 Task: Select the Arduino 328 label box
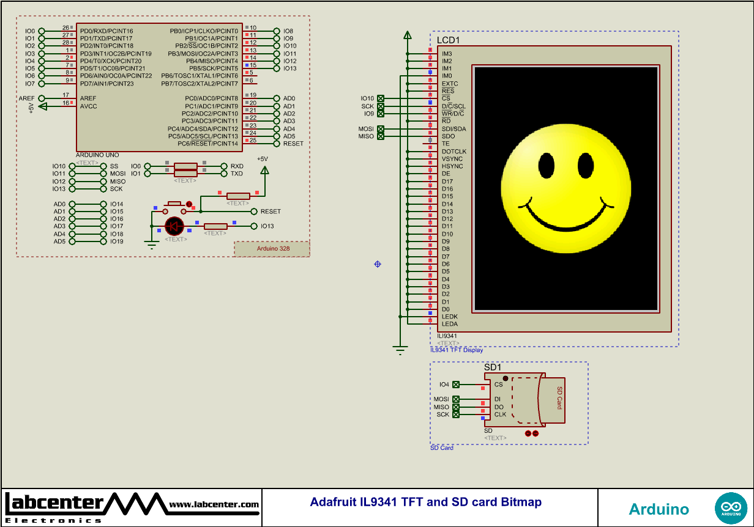coord(271,248)
